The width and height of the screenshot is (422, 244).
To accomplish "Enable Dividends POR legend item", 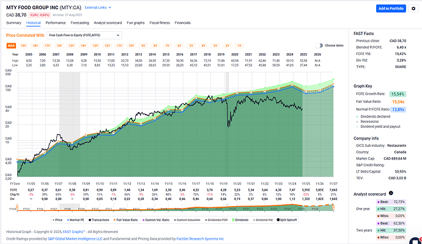I will [x=216, y=220].
